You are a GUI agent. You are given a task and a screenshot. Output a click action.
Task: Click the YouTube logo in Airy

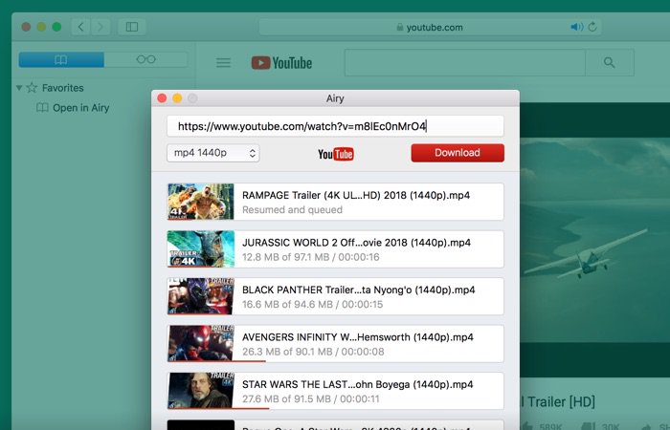tap(335, 154)
